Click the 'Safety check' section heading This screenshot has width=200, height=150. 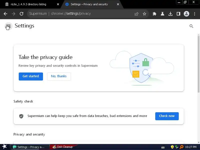[x=23, y=101]
